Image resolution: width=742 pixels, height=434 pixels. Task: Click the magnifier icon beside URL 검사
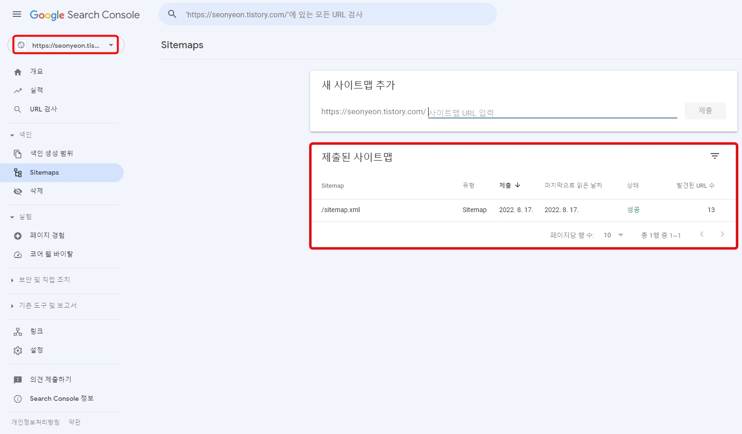point(18,110)
